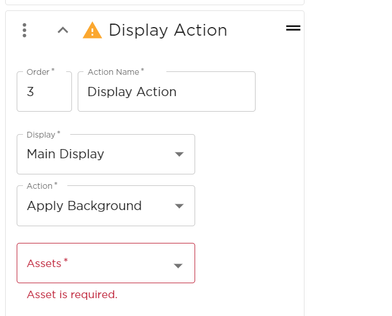
Task: Click the Order input field
Action: click(44, 92)
